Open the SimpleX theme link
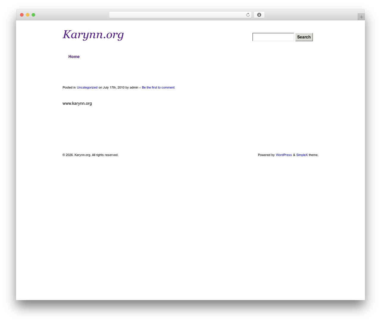 pos(302,155)
